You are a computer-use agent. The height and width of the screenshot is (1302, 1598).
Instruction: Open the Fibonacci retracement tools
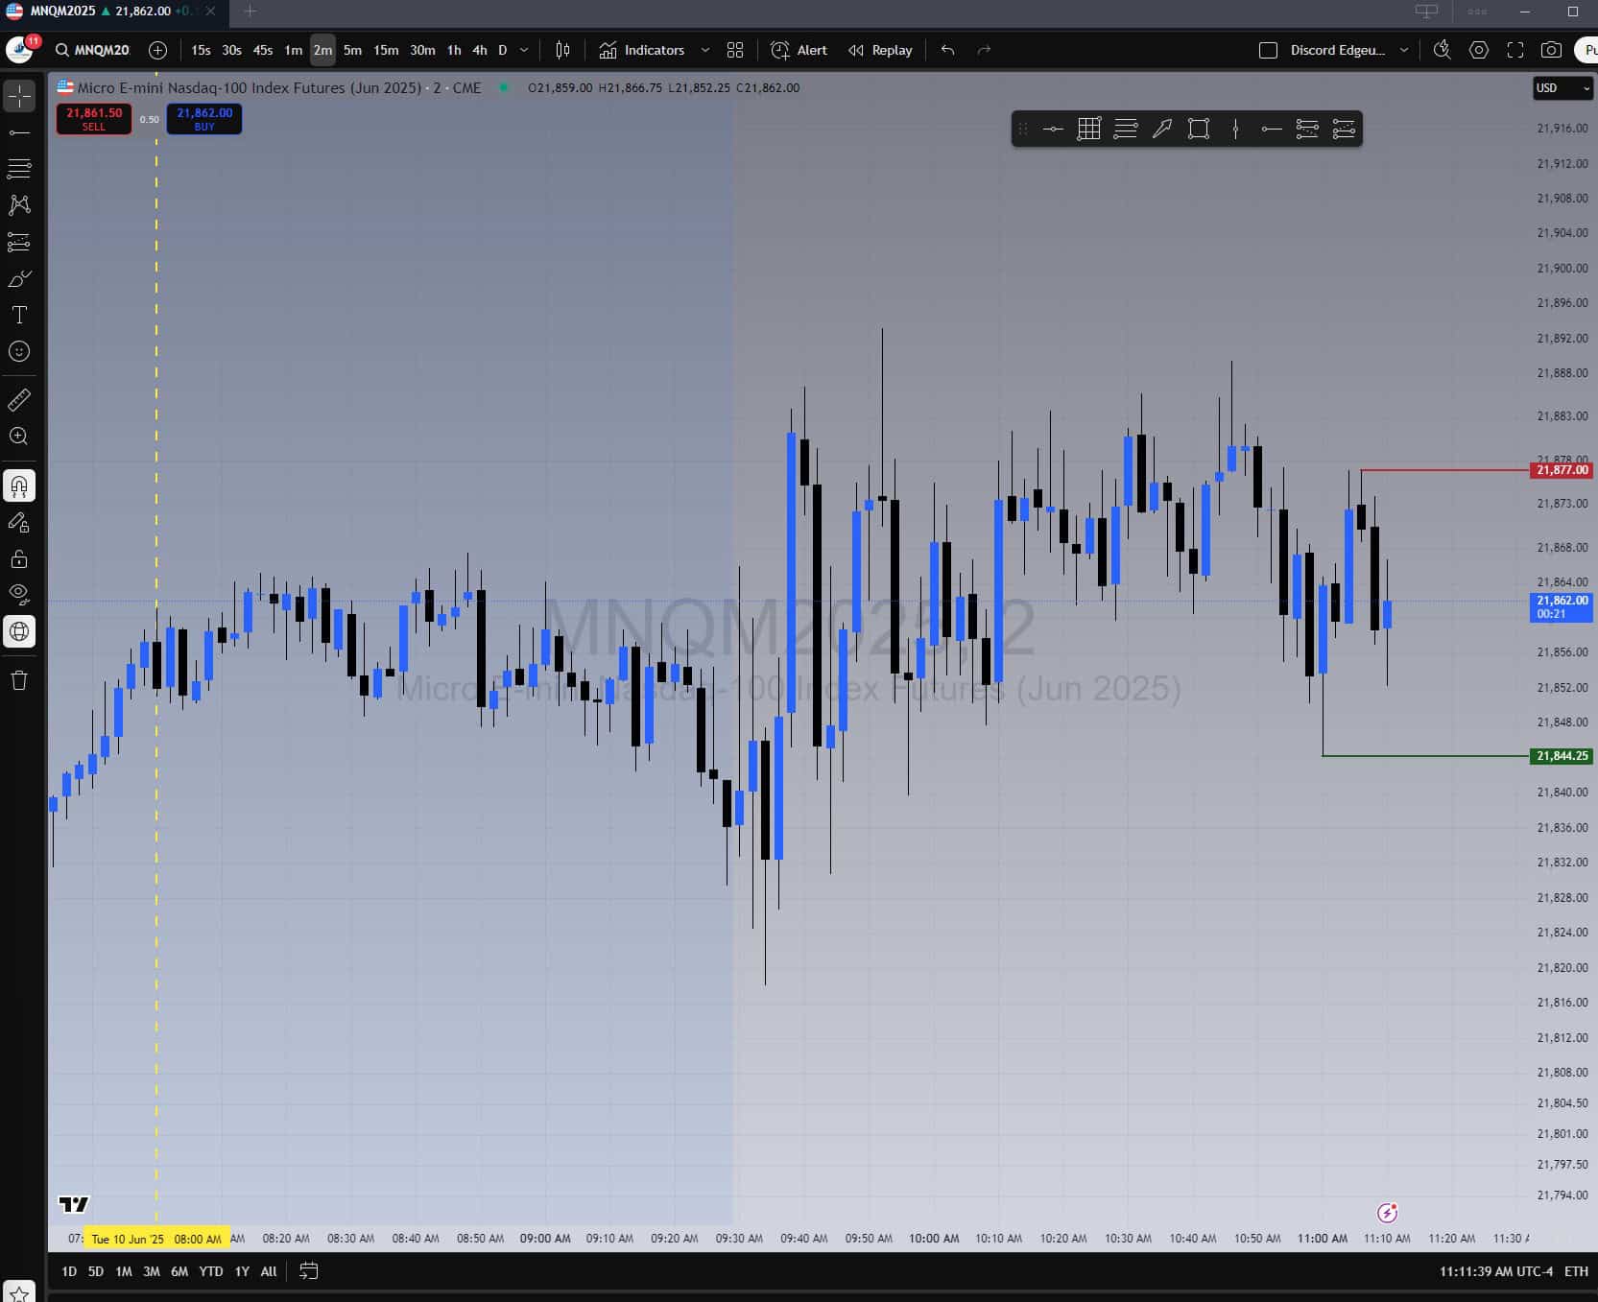(x=19, y=169)
